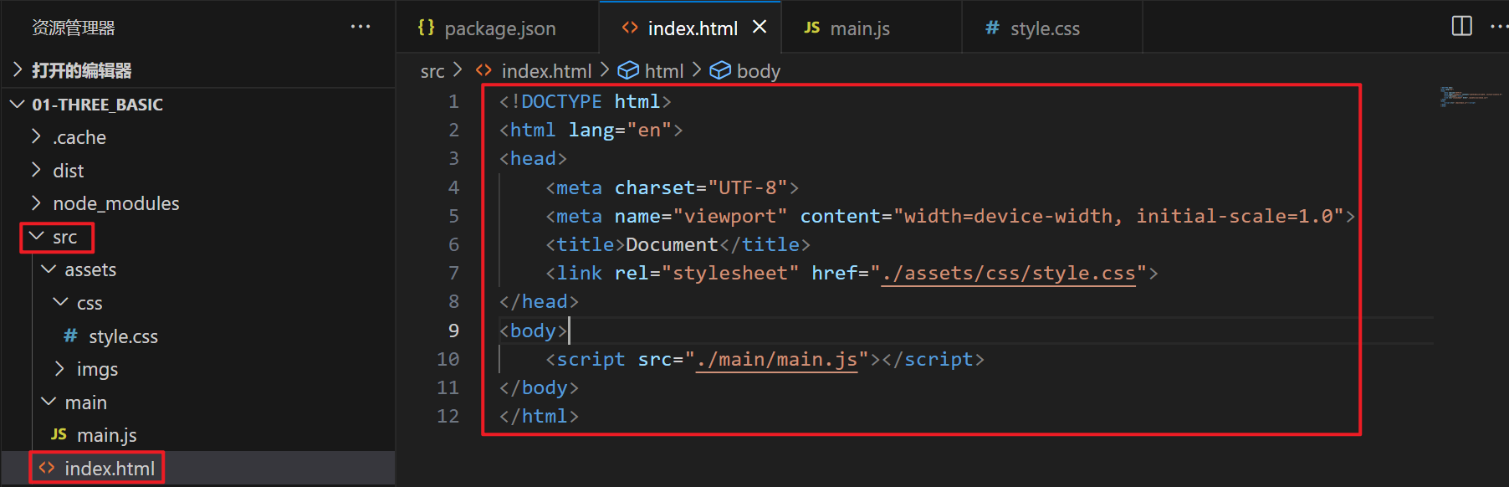Click the hash icon beside style.css in tree

[x=70, y=336]
